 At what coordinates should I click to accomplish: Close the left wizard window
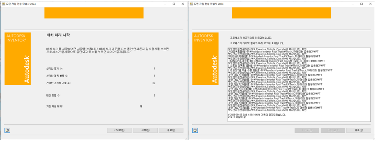pyautogui.click(x=183, y=4)
